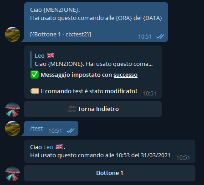The width and height of the screenshot is (204, 185).
Task: Jump to quoted Leo reply message
Action: point(92,60)
